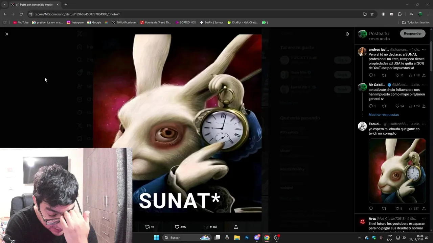Open the Chrome three-dot menu
This screenshot has height=243, width=433.
click(x=428, y=14)
